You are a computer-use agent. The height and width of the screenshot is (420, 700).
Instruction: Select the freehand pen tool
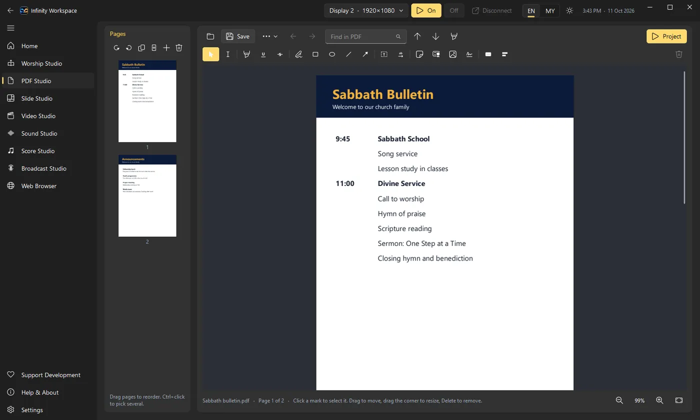coord(298,54)
